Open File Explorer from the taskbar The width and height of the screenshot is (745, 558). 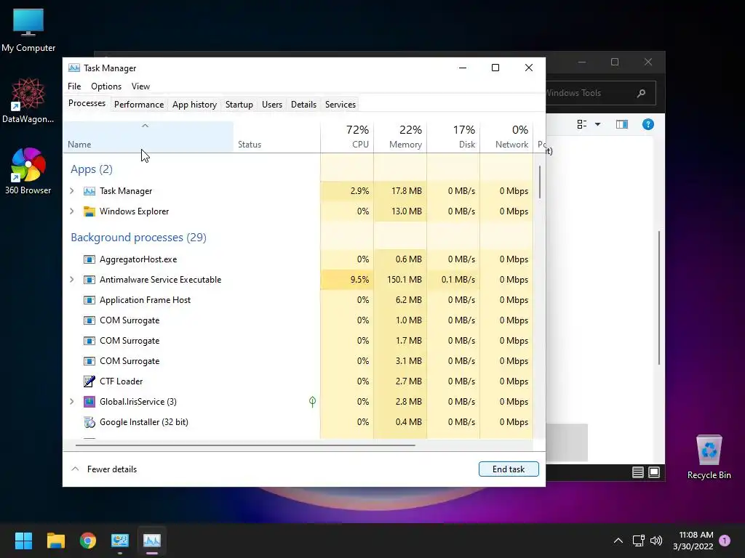tap(55, 540)
